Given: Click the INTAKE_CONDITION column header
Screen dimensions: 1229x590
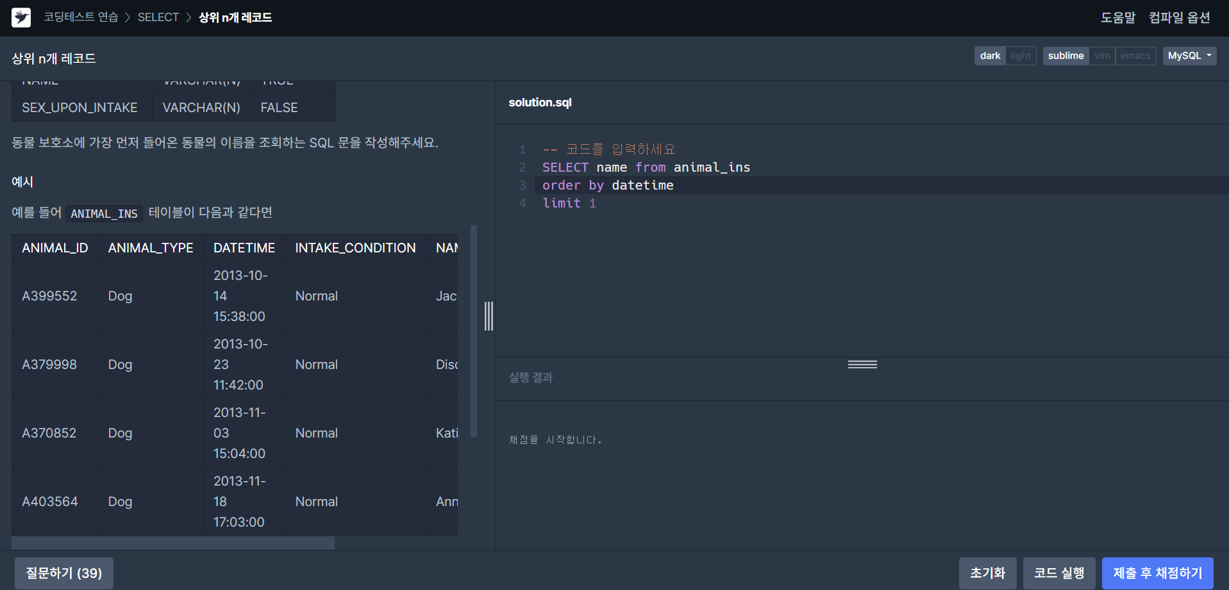Looking at the screenshot, I should pyautogui.click(x=355, y=248).
